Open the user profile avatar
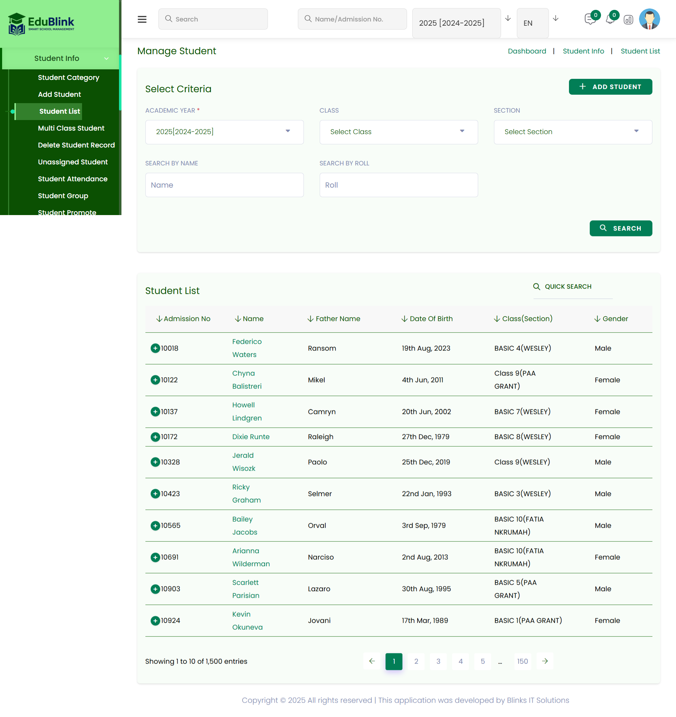This screenshot has width=676, height=717. [649, 19]
